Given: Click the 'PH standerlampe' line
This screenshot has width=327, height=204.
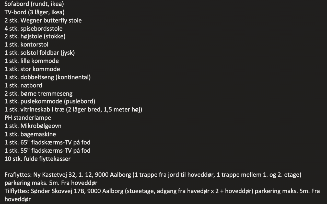Looking at the screenshot, I should point(28,118).
